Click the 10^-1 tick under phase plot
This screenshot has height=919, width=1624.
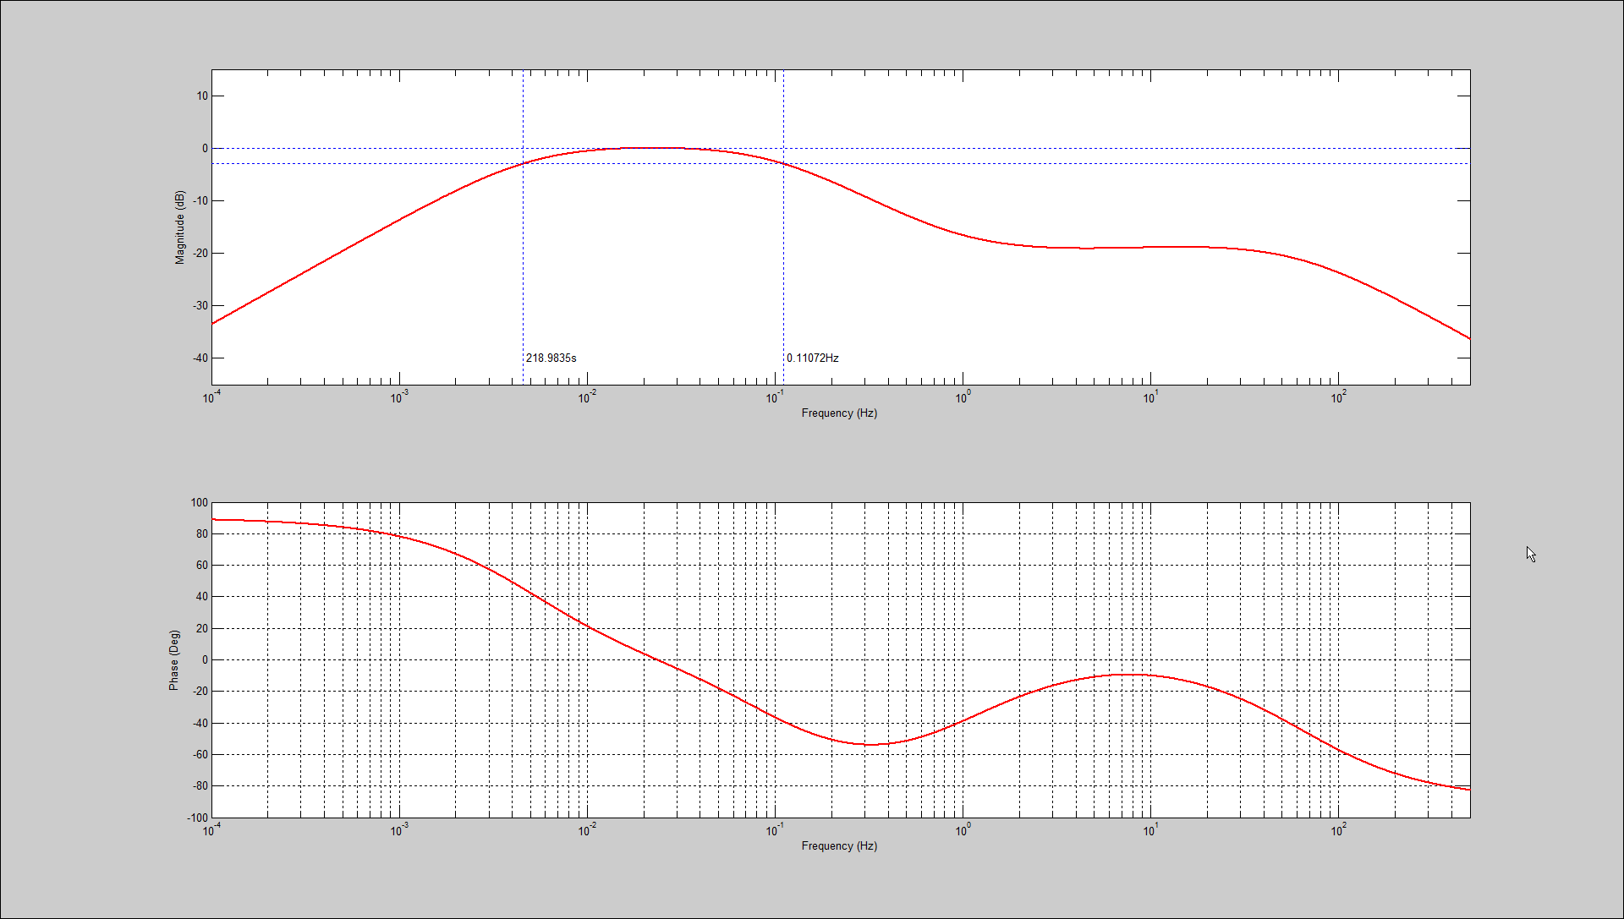(x=775, y=830)
